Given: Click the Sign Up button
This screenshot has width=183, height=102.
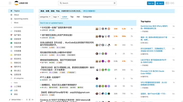Looking at the screenshot, I should [x=151, y=3].
